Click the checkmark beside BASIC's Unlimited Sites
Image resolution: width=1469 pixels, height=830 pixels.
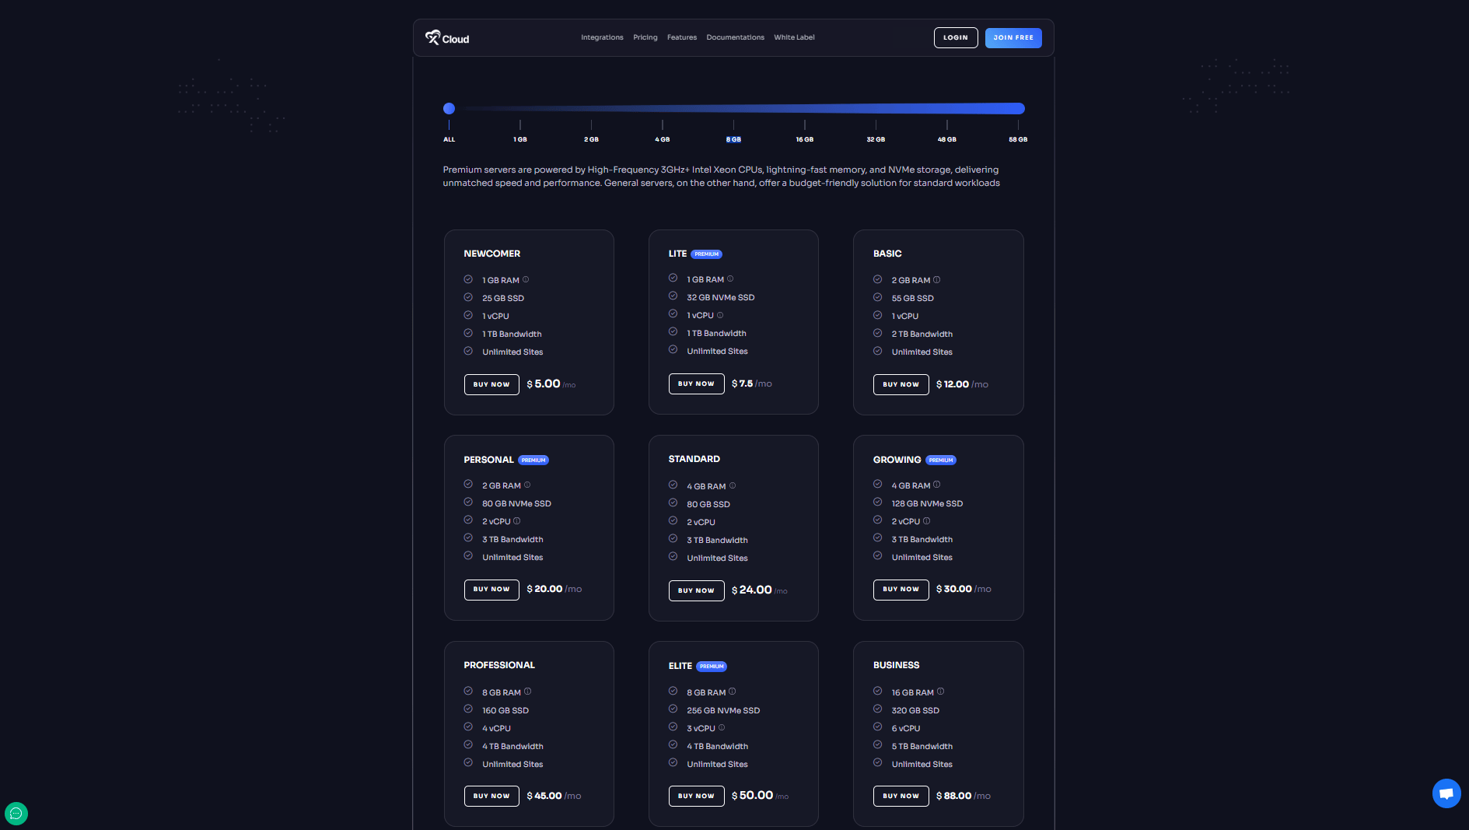pyautogui.click(x=877, y=351)
